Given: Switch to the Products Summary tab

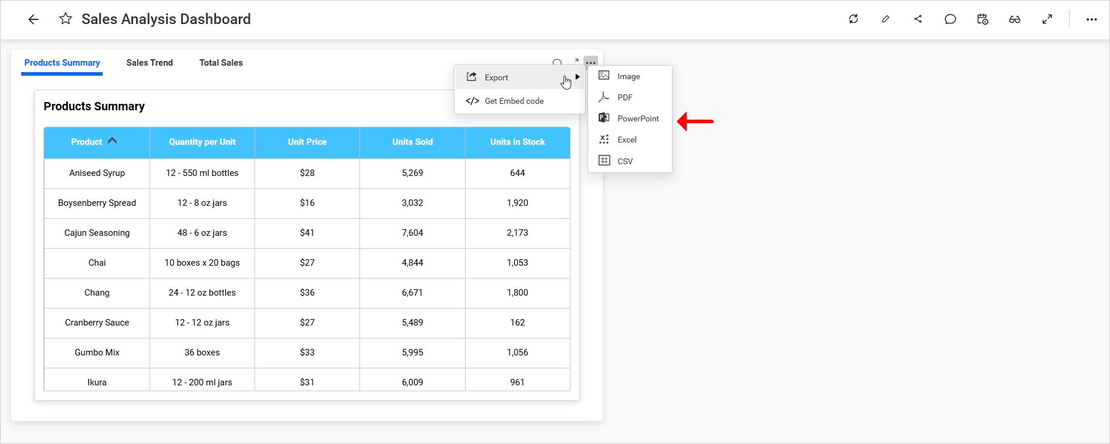Looking at the screenshot, I should pos(62,63).
